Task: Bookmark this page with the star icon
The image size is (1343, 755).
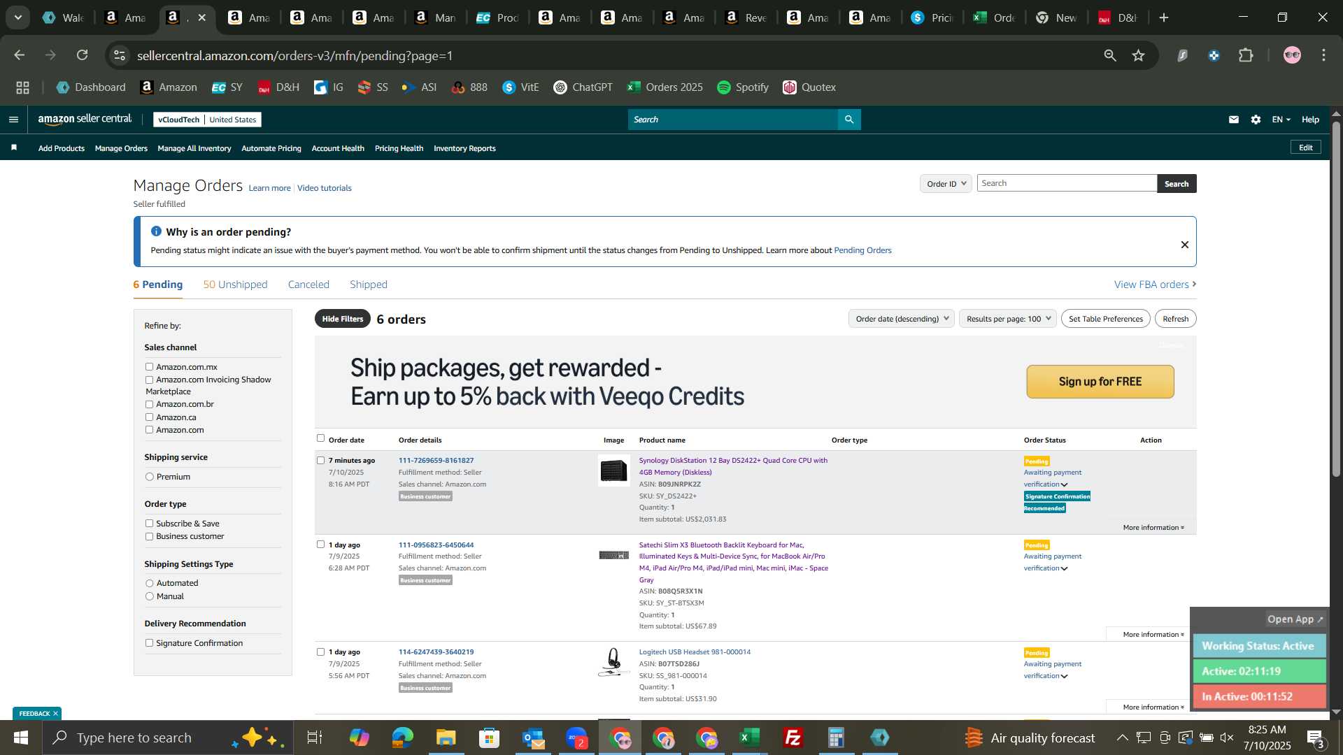Action: pos(1139,55)
